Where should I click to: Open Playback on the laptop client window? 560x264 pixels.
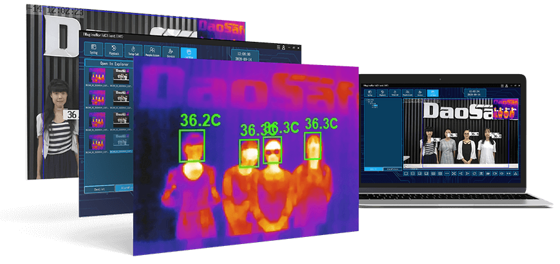tap(382, 93)
